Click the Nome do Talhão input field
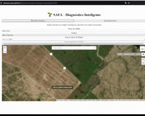 click(x=73, y=31)
